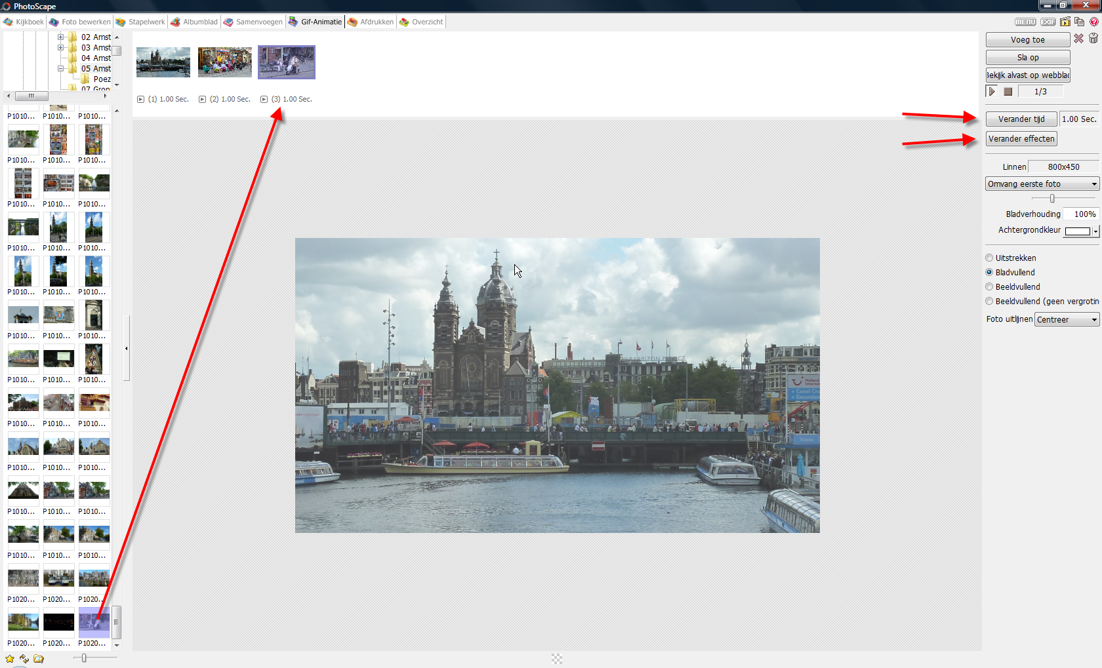Screen dimensions: 1102x668
Task: Click the Verander tijd button
Action: pyautogui.click(x=1021, y=119)
